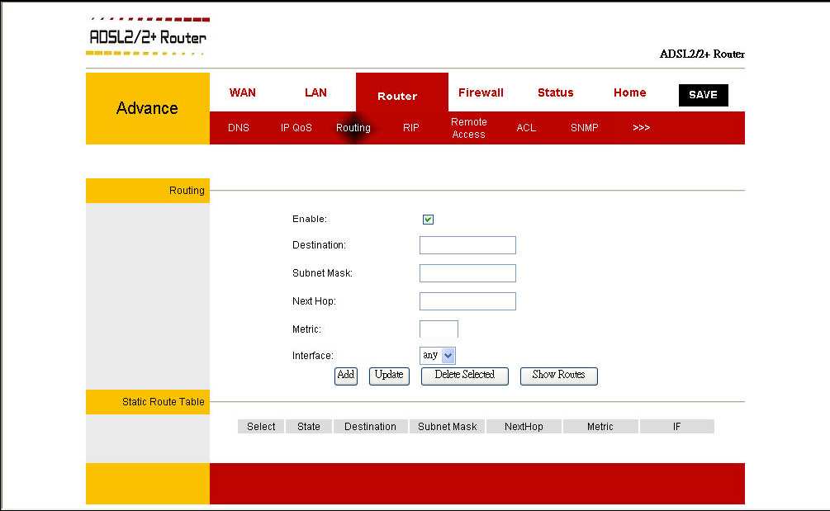
Task: Focus the Destination input field
Action: pyautogui.click(x=467, y=245)
